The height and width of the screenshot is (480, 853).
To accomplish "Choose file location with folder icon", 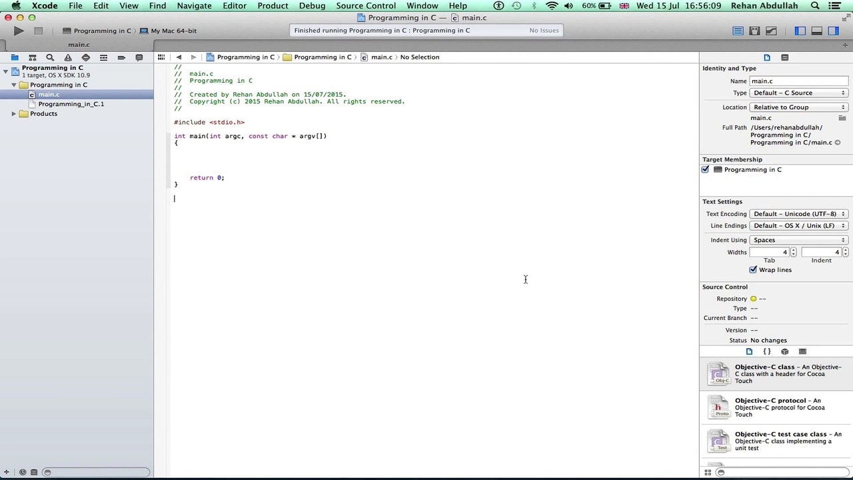I will [842, 118].
